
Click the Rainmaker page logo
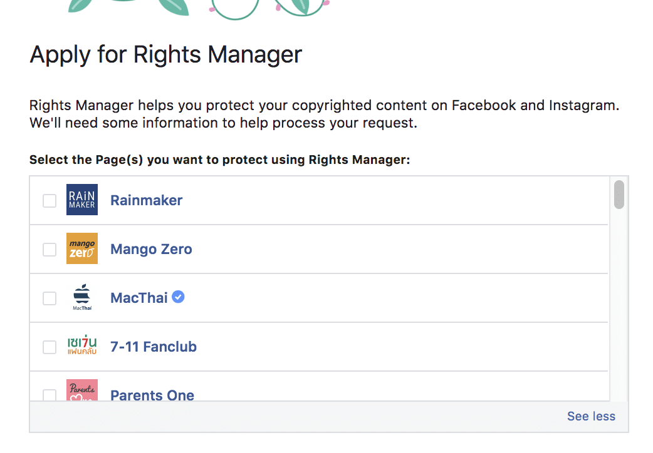pos(81,200)
